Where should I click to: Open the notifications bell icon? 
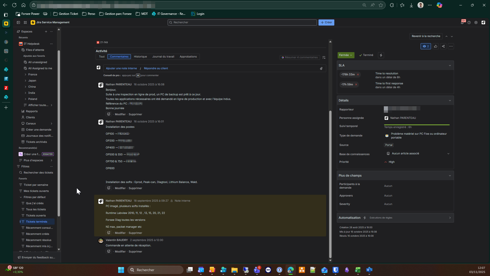(462, 22)
